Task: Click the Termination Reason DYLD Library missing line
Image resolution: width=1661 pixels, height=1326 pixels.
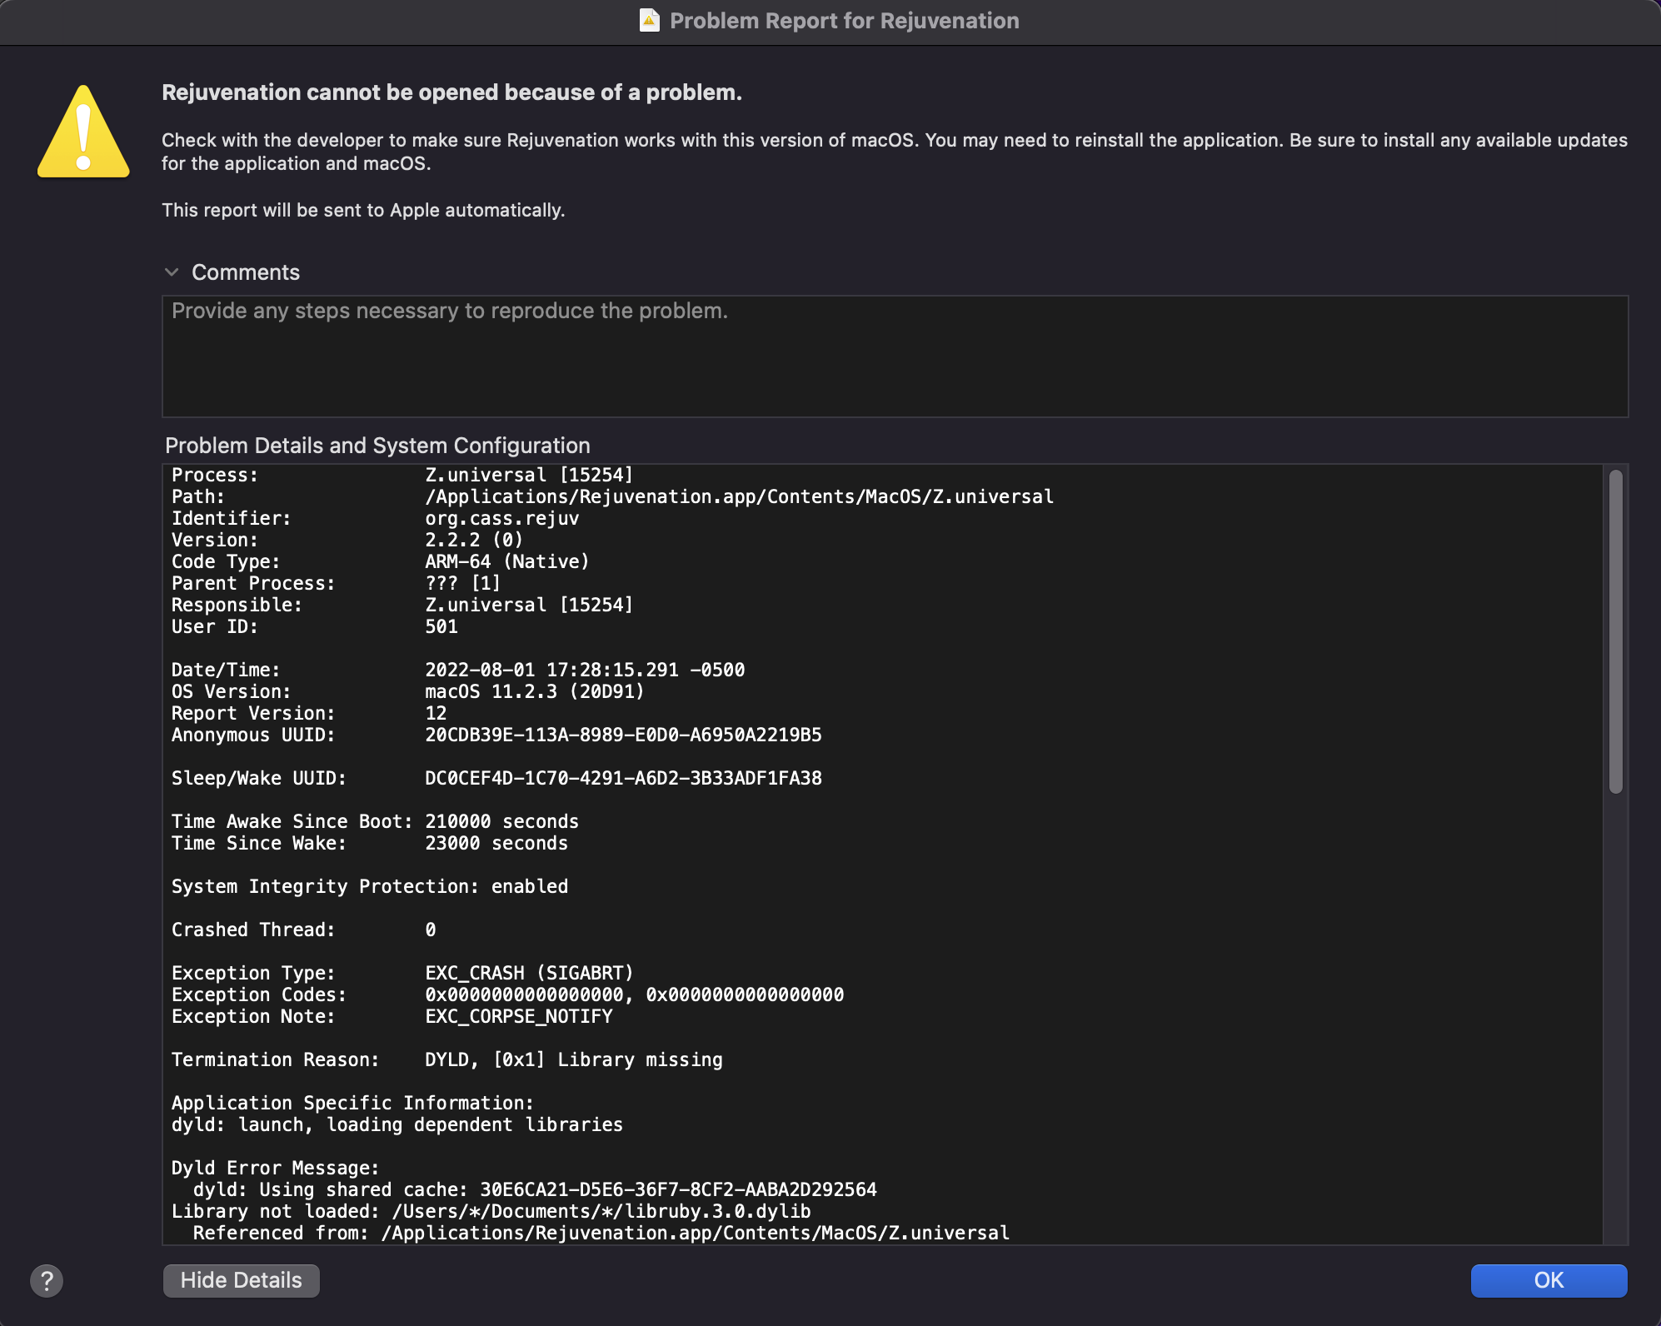Action: click(447, 1059)
